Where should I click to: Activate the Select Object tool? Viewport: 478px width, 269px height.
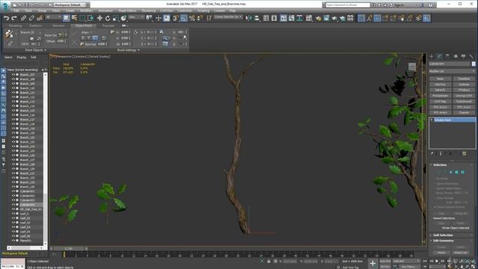click(x=66, y=18)
